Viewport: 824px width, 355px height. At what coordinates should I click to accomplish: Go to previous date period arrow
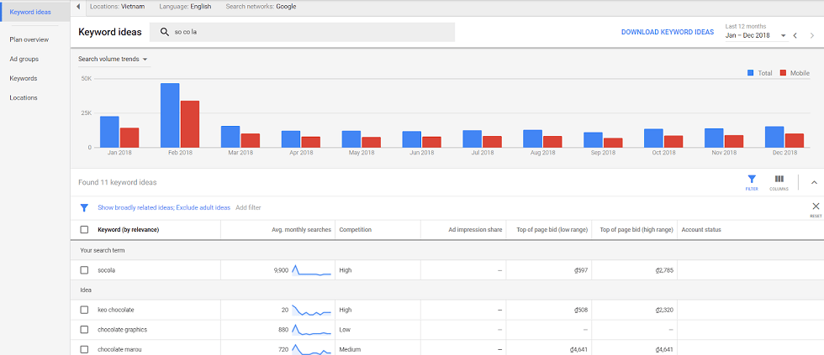[x=795, y=35]
